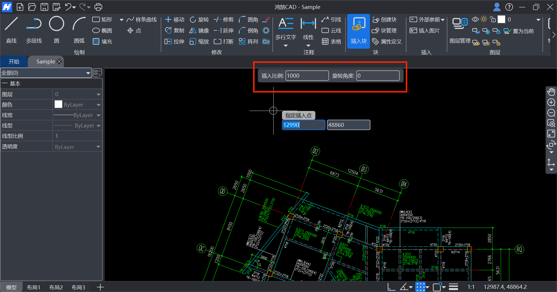
Task: Switch to the 布局1 layout tab
Action: click(33, 287)
